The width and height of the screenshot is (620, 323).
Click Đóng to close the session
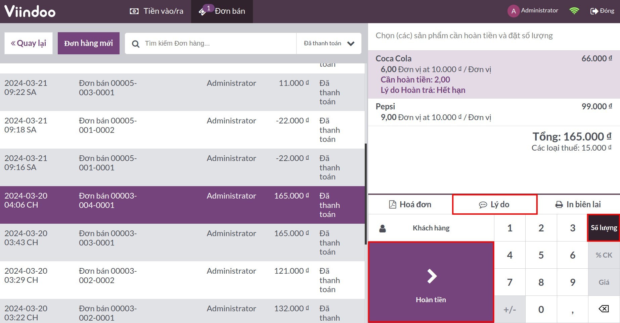[602, 11]
